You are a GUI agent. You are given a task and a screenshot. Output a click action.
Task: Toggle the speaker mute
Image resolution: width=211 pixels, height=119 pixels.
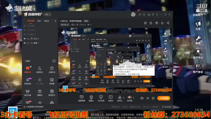tap(130, 97)
